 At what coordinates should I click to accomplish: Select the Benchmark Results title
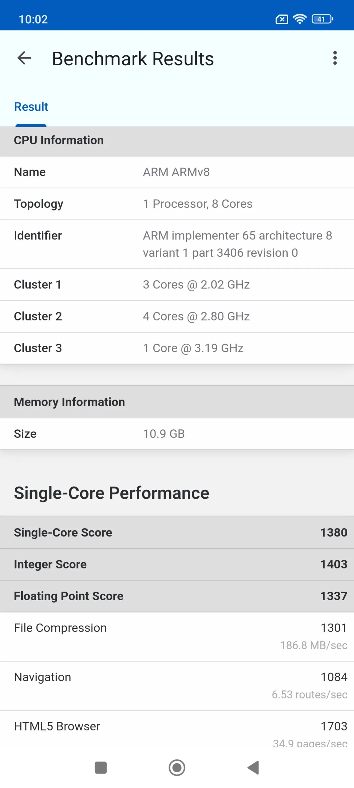tap(133, 58)
